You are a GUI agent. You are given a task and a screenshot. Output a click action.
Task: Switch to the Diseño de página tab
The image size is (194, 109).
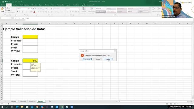(x=24, y=5)
